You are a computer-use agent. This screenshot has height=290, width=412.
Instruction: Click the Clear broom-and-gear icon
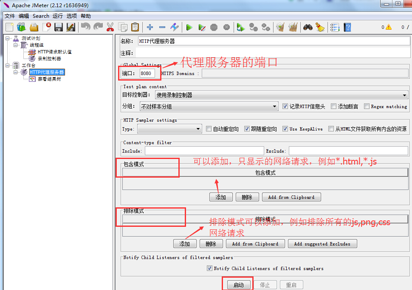[280, 27]
